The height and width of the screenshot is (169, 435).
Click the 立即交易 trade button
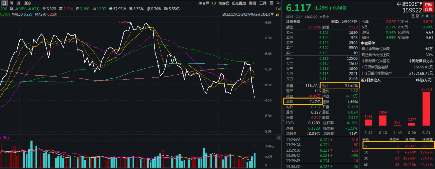pos(428,7)
